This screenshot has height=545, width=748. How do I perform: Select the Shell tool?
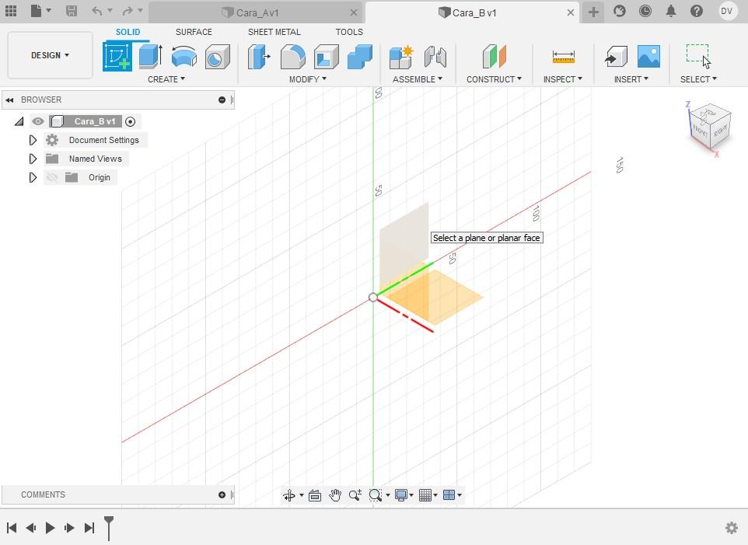tap(327, 57)
